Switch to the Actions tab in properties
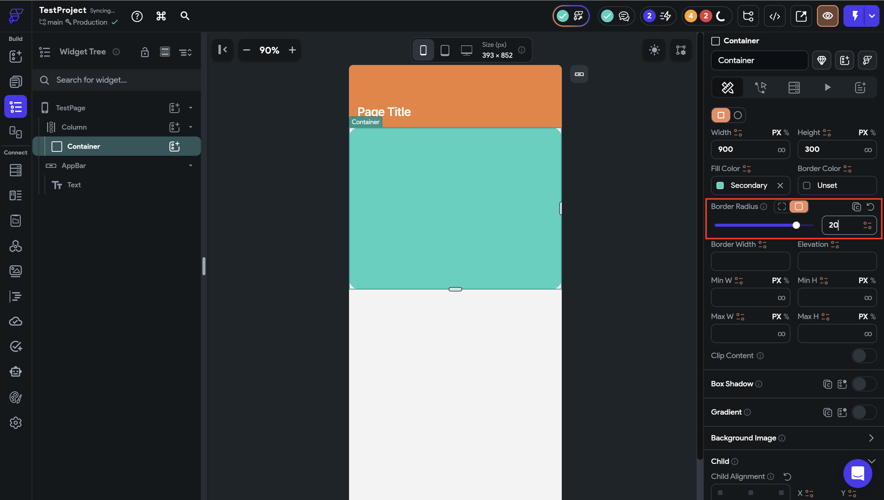Image resolution: width=884 pixels, height=500 pixels. (760, 87)
